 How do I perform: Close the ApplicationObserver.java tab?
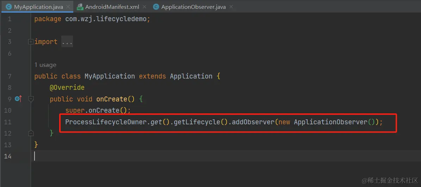pyautogui.click(x=231, y=7)
